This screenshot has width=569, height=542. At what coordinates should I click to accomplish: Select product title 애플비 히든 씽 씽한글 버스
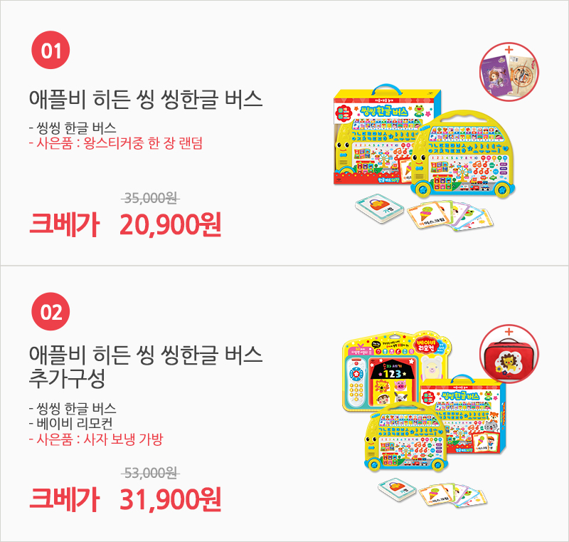146,99
